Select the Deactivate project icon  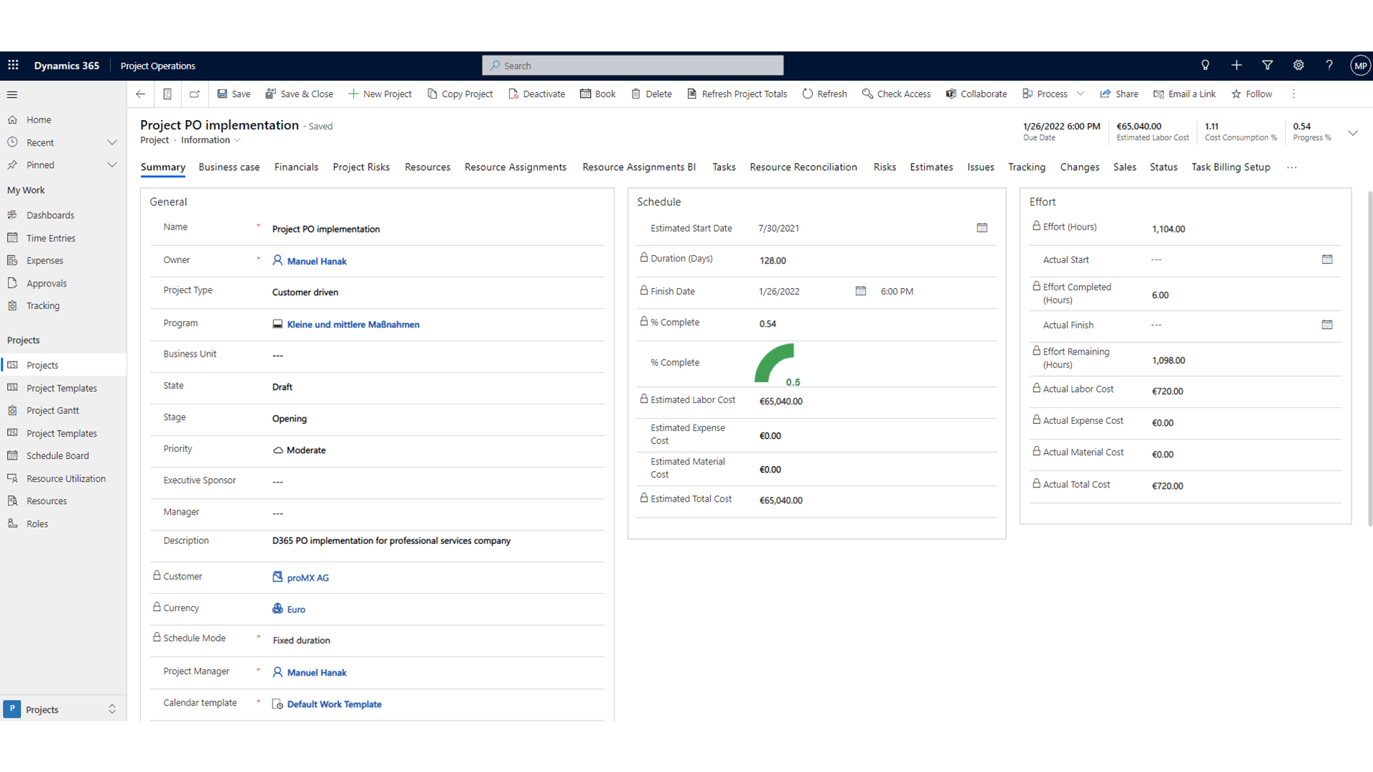click(512, 94)
